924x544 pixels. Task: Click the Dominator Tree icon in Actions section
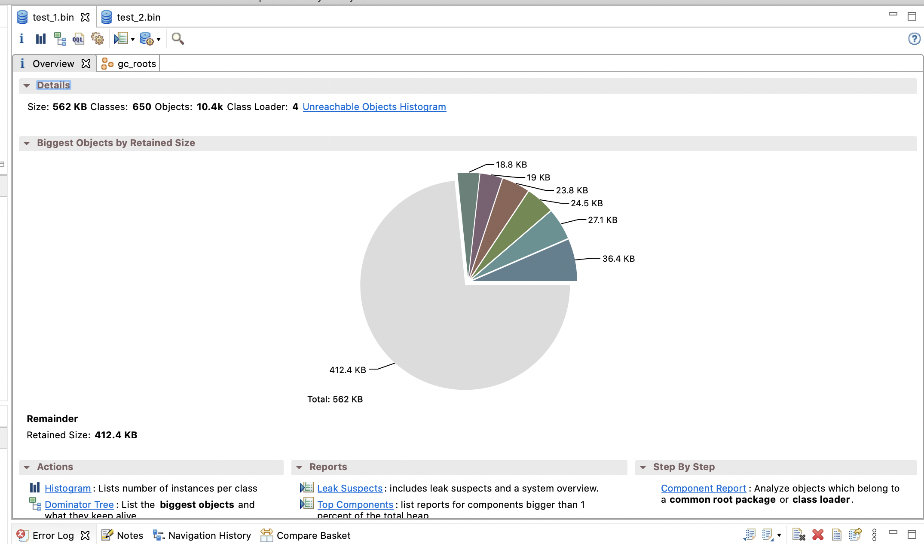35,503
